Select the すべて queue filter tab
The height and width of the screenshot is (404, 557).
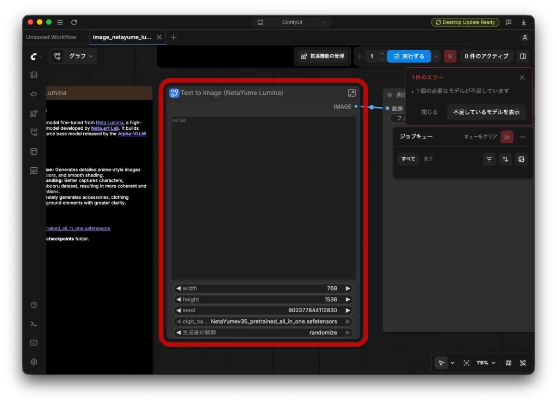tap(408, 159)
